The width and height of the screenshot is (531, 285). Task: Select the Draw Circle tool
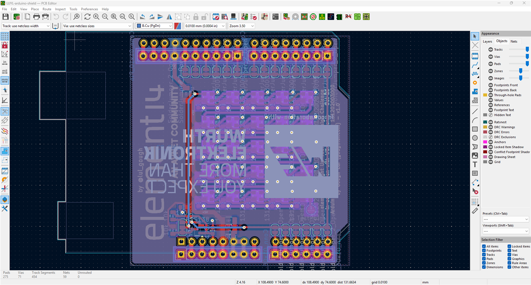click(x=475, y=138)
